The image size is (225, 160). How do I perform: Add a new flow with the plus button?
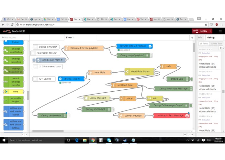[x=192, y=38]
